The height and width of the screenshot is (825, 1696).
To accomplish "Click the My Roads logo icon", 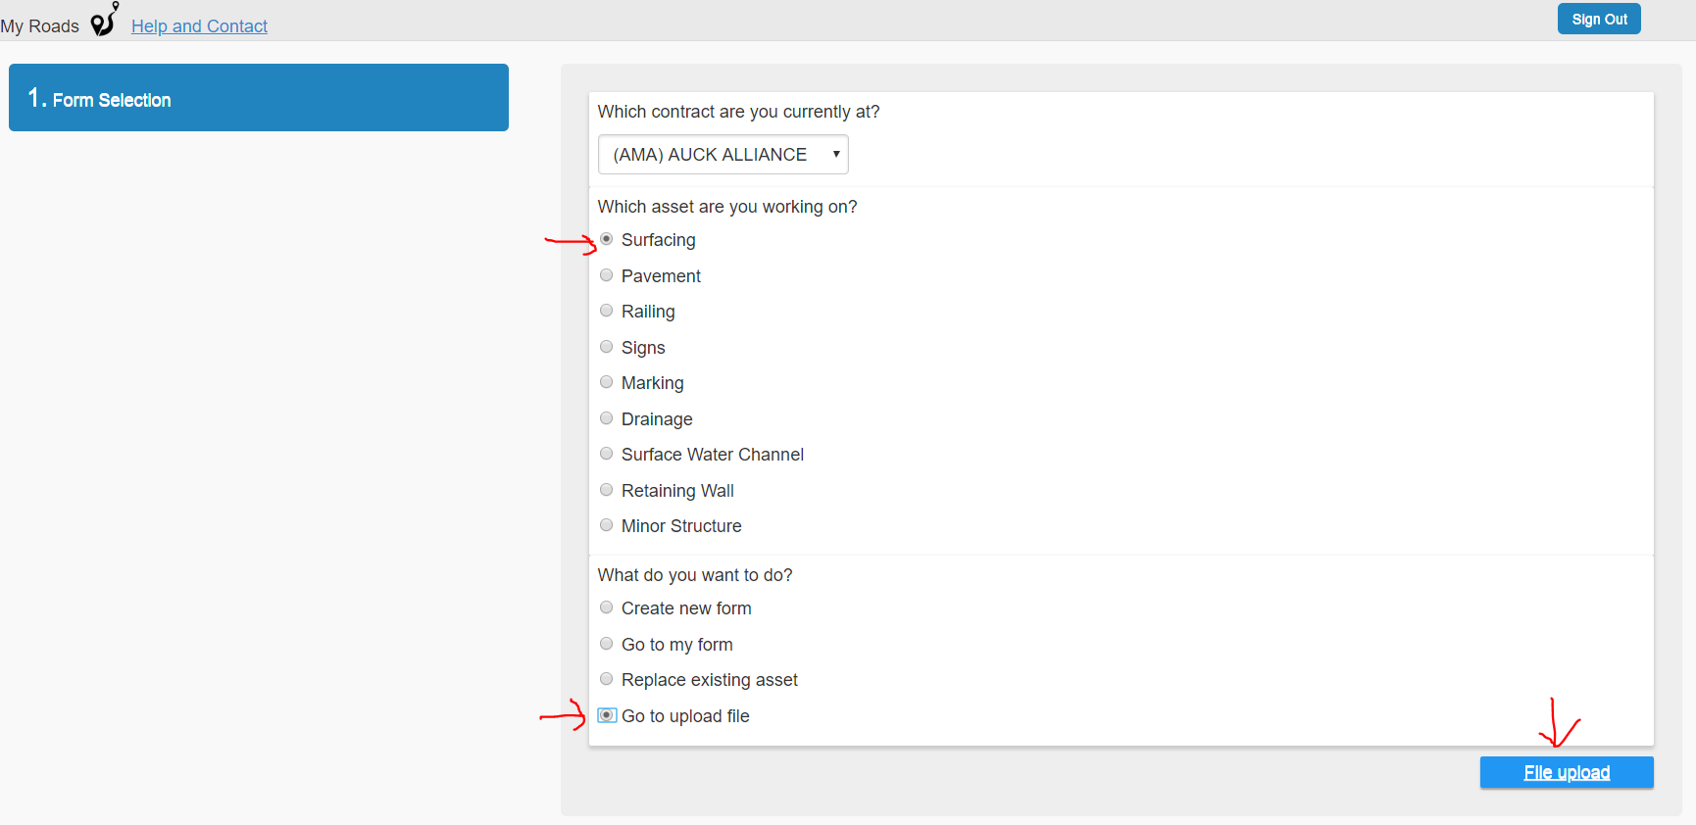I will coord(104,20).
